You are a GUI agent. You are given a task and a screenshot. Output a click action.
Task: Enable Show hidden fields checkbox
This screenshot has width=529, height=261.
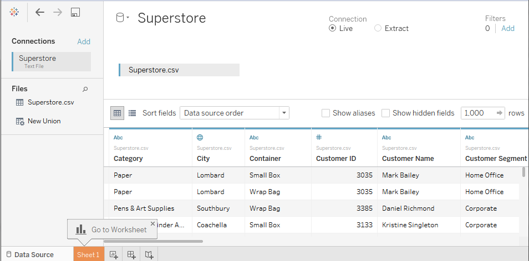coord(385,113)
